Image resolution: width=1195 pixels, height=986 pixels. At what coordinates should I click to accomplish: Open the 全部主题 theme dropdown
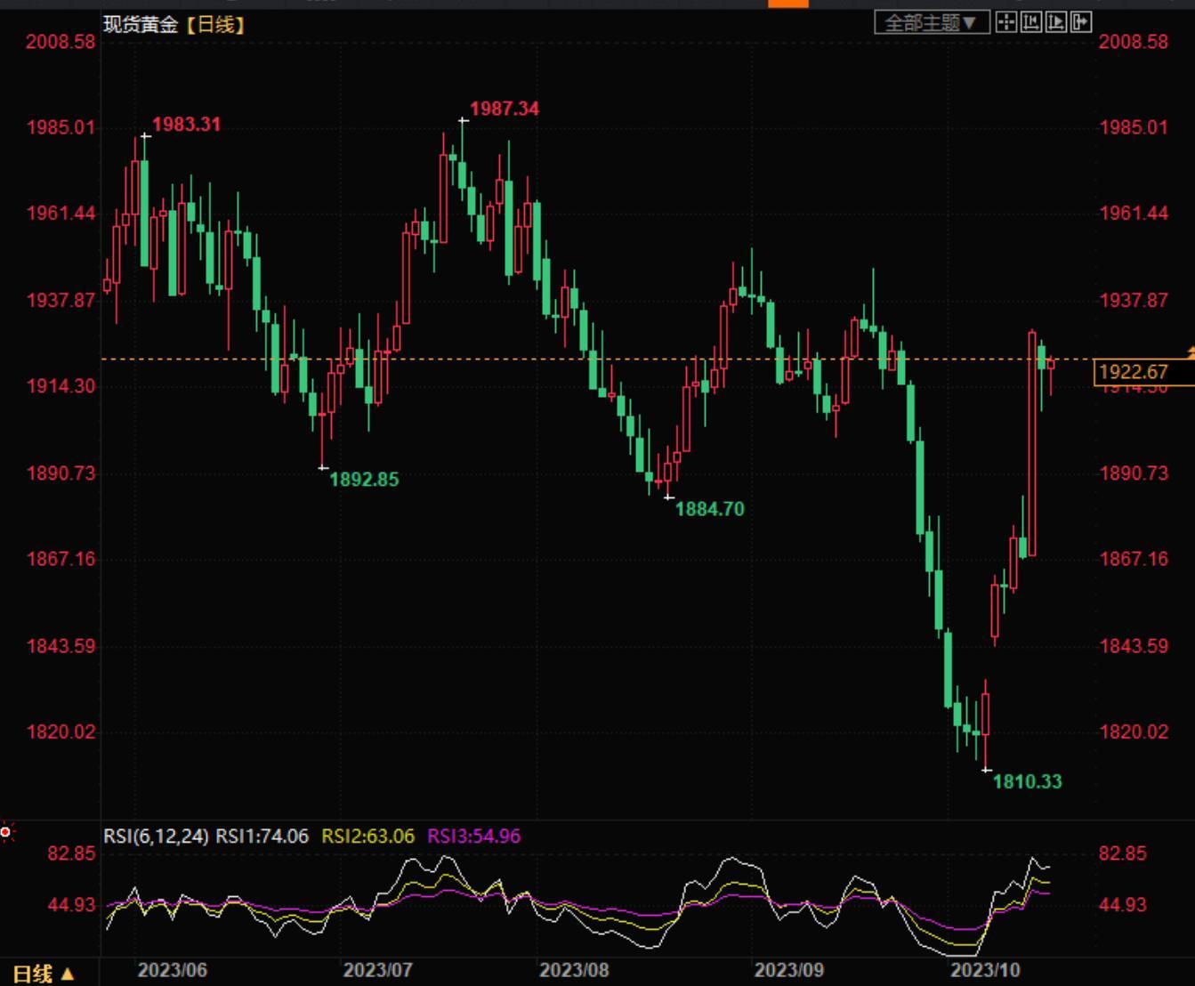931,22
